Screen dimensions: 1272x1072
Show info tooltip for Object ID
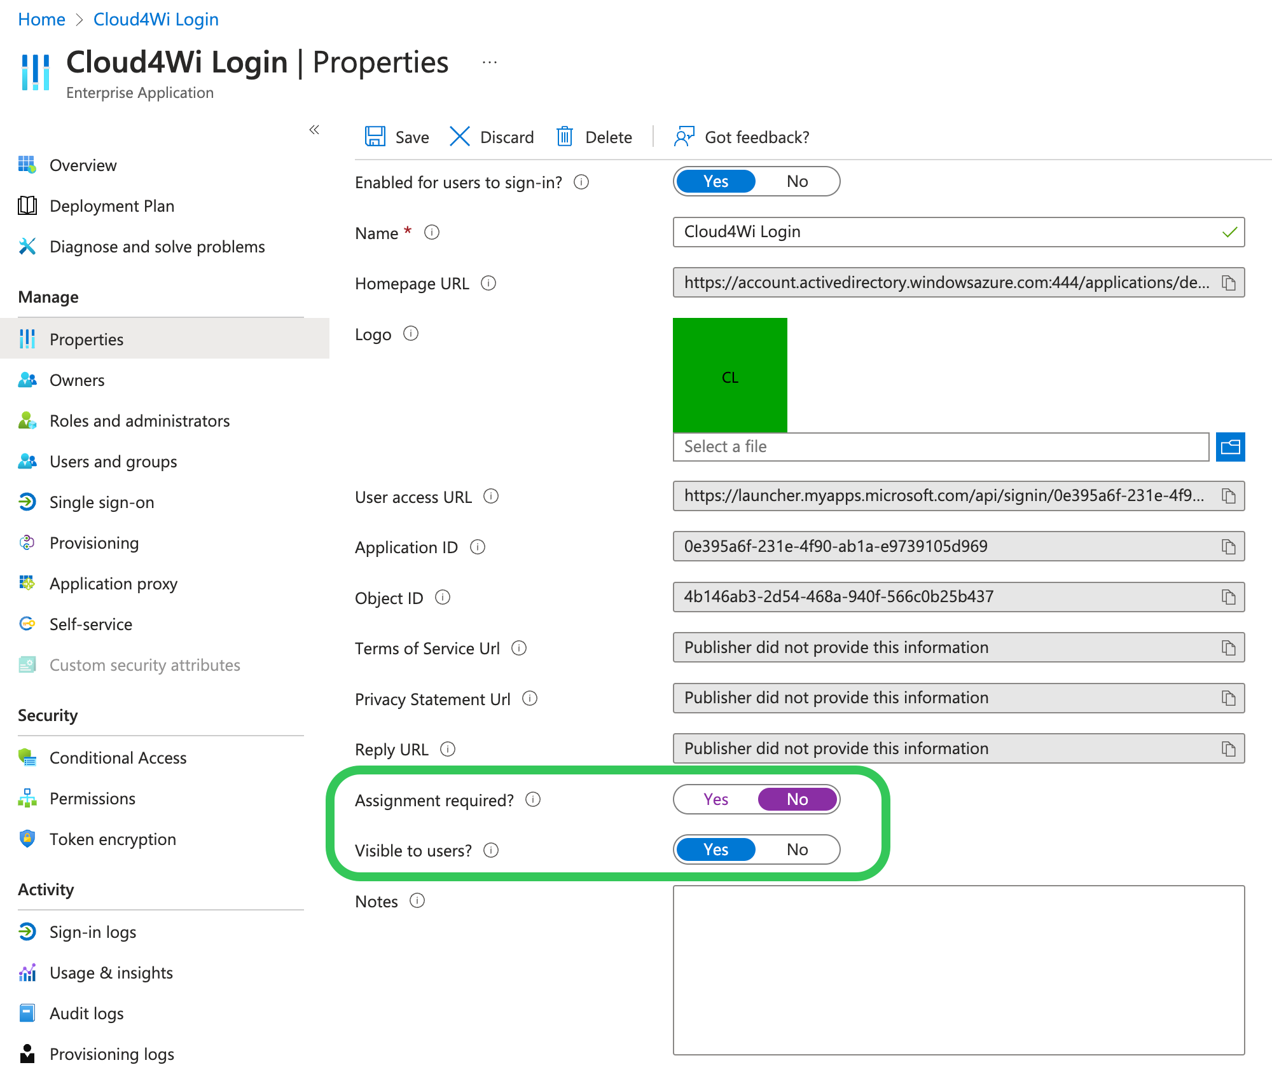443,598
